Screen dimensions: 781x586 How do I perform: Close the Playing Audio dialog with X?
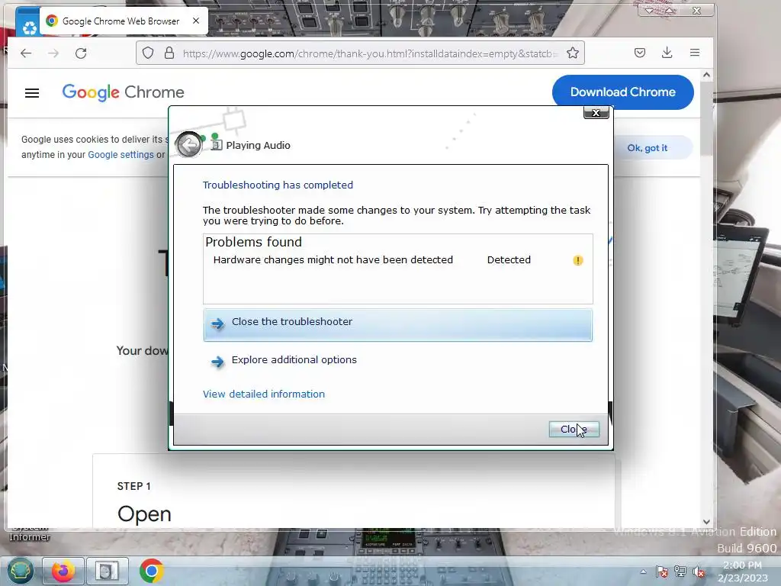click(596, 113)
